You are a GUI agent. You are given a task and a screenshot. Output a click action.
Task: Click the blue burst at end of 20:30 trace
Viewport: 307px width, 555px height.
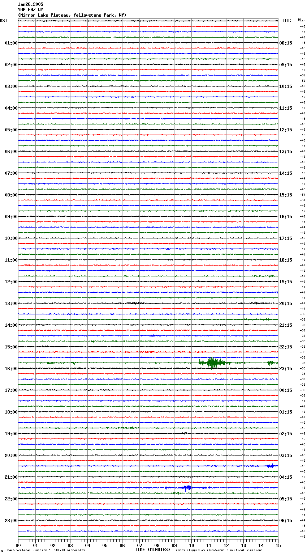click(270, 466)
